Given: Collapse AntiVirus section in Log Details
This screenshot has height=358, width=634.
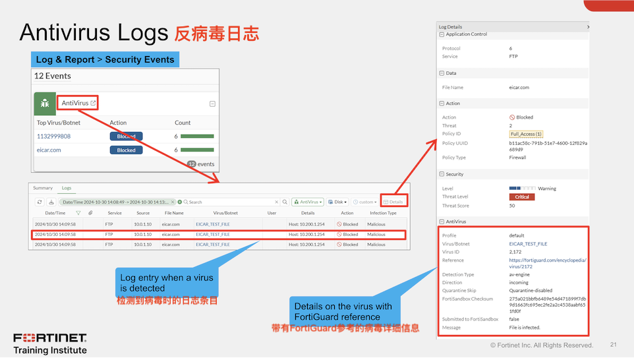Looking at the screenshot, I should tap(442, 222).
